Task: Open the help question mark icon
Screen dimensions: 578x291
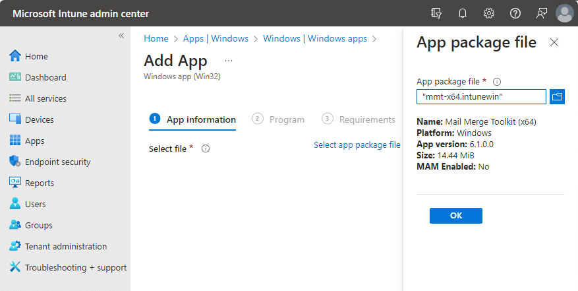Action: click(515, 13)
